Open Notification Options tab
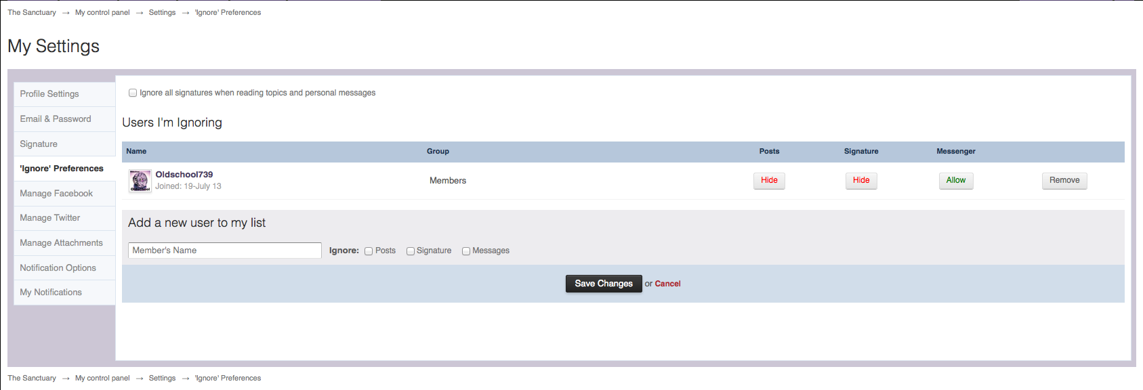The width and height of the screenshot is (1143, 390). tap(58, 268)
